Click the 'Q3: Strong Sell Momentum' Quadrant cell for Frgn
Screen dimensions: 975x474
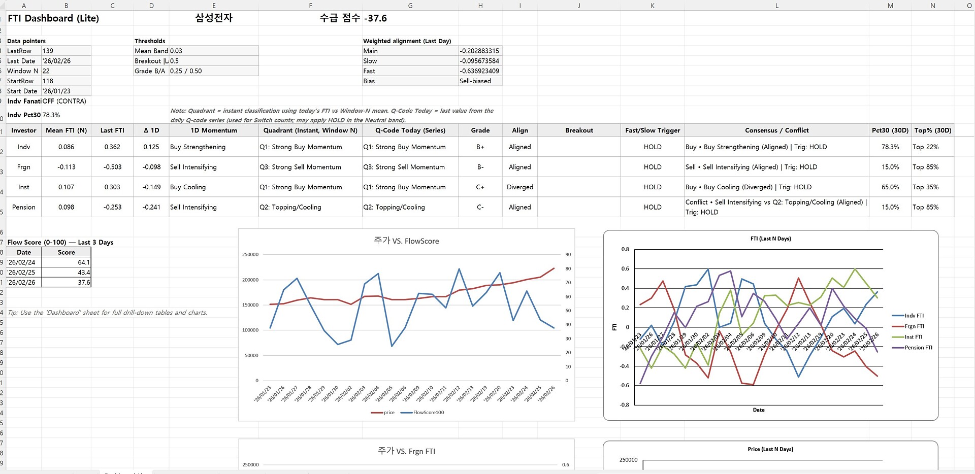[310, 167]
